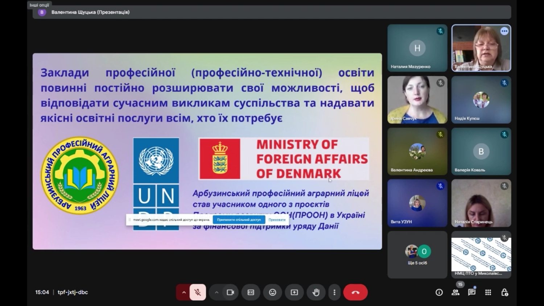This screenshot has height=306, width=544.
Task: Select Валентина Андреєва participant tile
Action: coord(417,151)
